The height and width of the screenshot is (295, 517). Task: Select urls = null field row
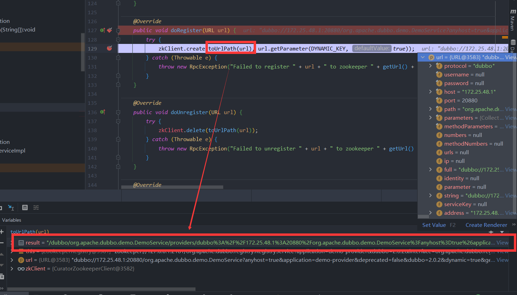[467, 152]
